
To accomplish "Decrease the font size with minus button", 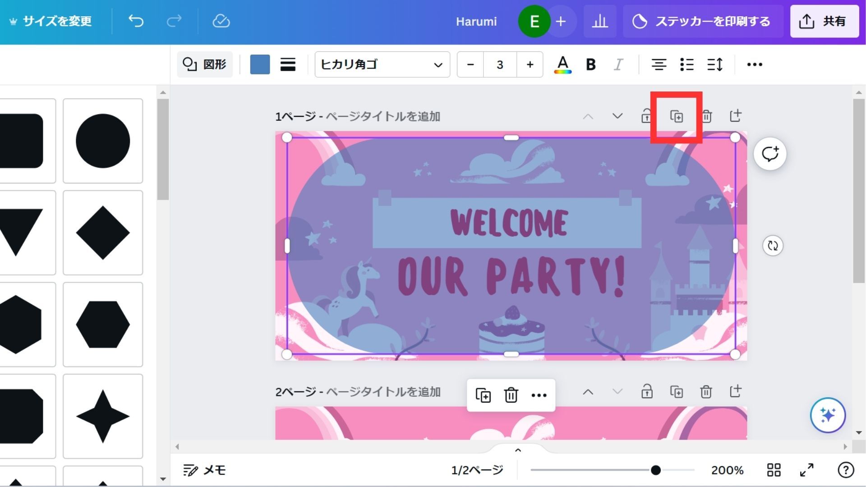I will pos(470,64).
